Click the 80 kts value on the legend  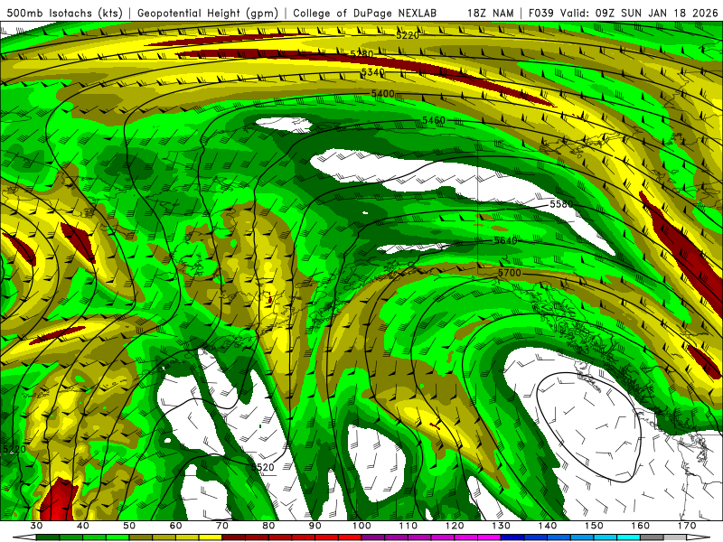click(268, 526)
